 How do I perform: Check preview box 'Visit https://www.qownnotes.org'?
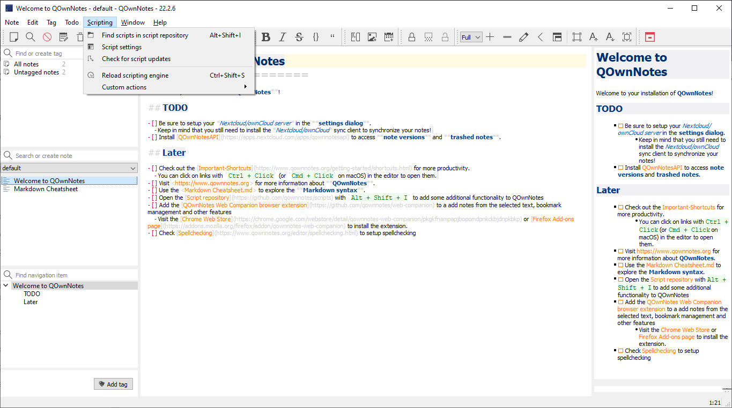620,251
